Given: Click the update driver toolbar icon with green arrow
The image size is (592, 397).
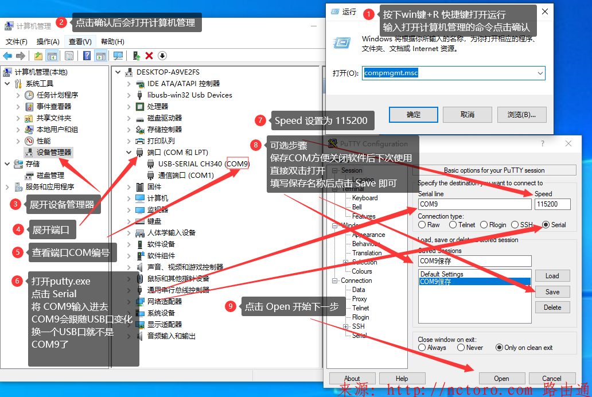Looking at the screenshot, I should (137, 56).
